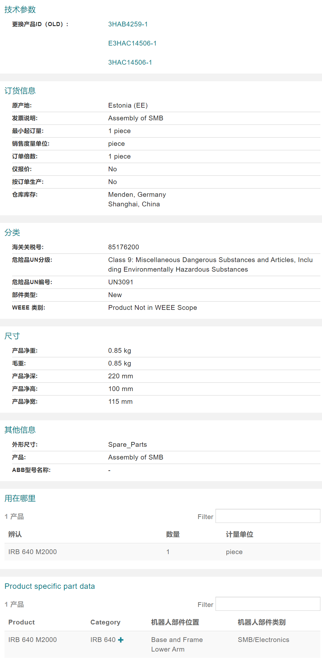Select IRB 640 M2000 in the 用在哪里 table

[33, 552]
